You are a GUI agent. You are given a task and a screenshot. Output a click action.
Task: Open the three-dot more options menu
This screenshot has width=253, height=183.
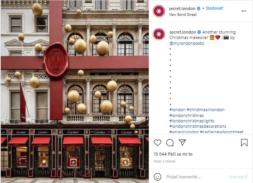point(244,11)
